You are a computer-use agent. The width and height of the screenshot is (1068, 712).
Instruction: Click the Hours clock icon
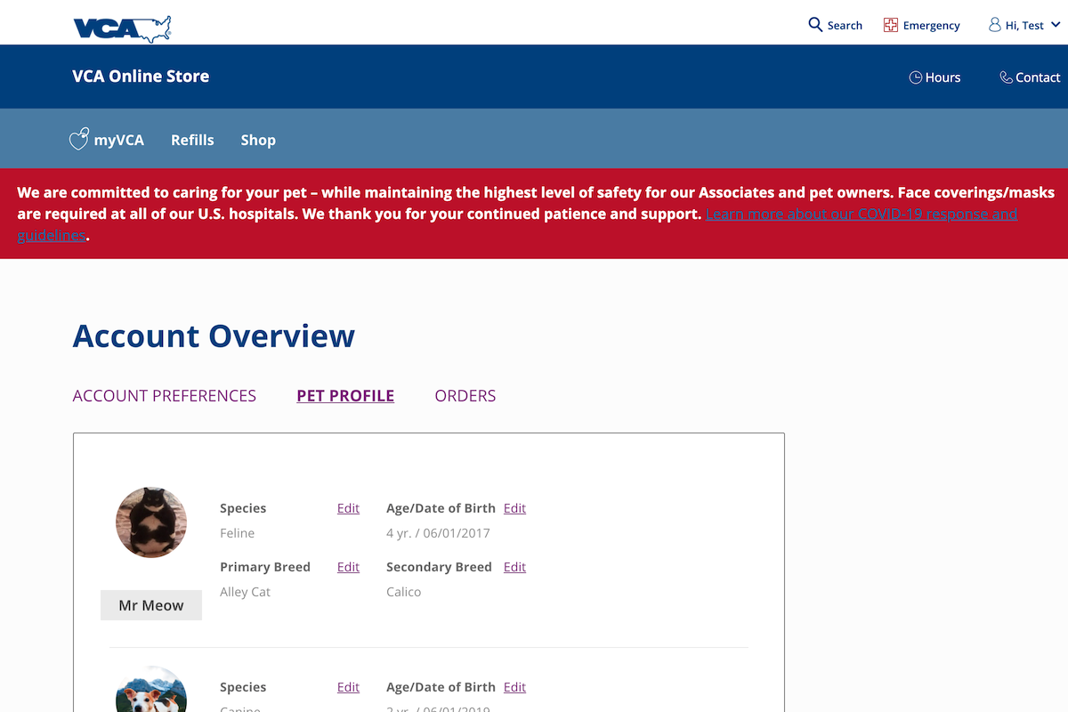tap(915, 77)
